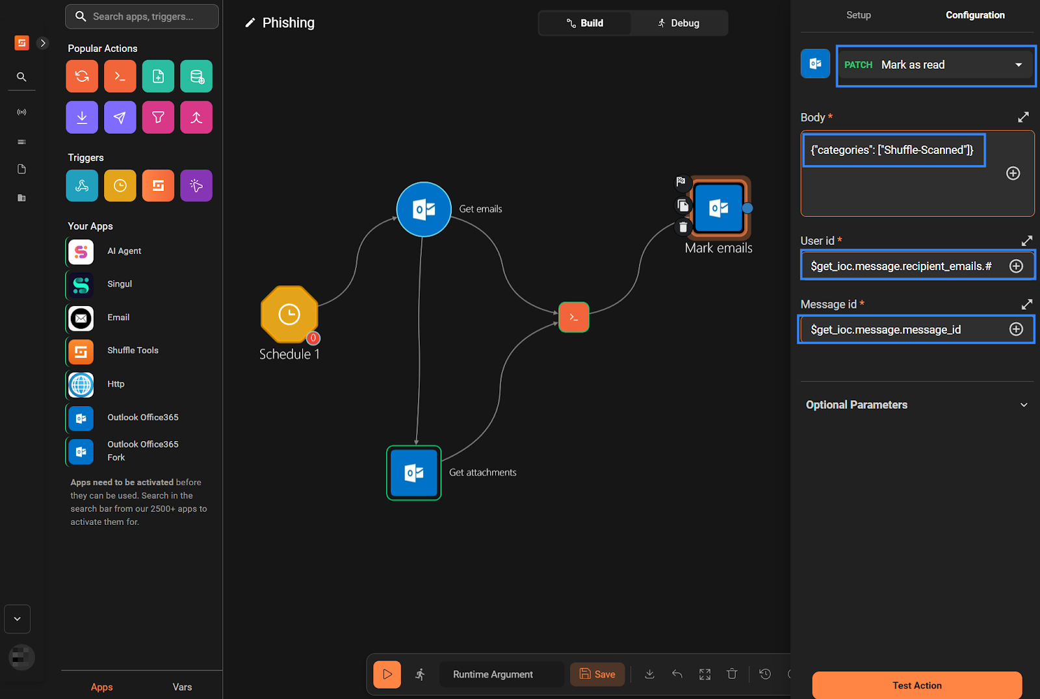Click the webhook trigger icon

coord(82,186)
